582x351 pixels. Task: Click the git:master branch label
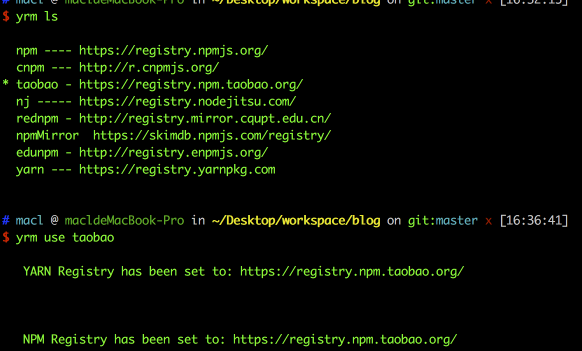point(443,220)
